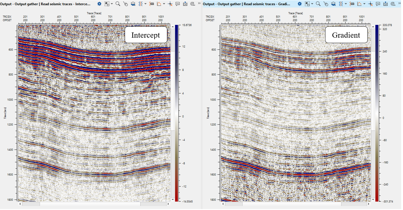Screen dimensions: 403x210
Task: Show more toolbar items in Intercept window
Action: [199, 3]
